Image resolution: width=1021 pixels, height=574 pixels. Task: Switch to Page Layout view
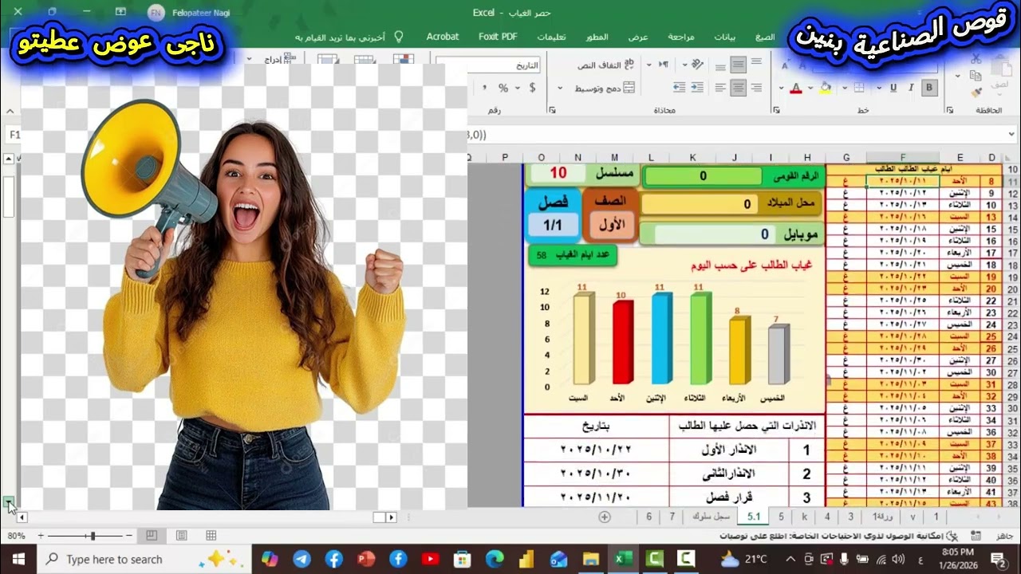(x=181, y=536)
